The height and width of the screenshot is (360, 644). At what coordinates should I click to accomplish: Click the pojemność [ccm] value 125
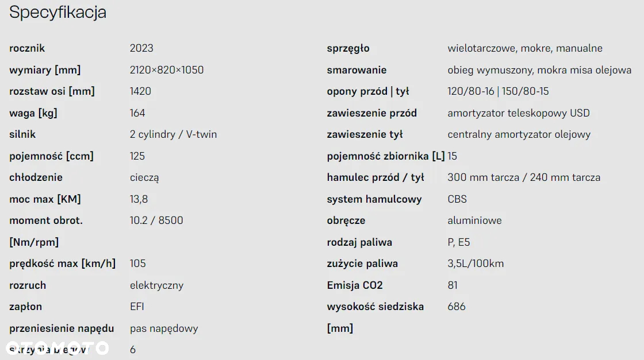[x=137, y=156]
